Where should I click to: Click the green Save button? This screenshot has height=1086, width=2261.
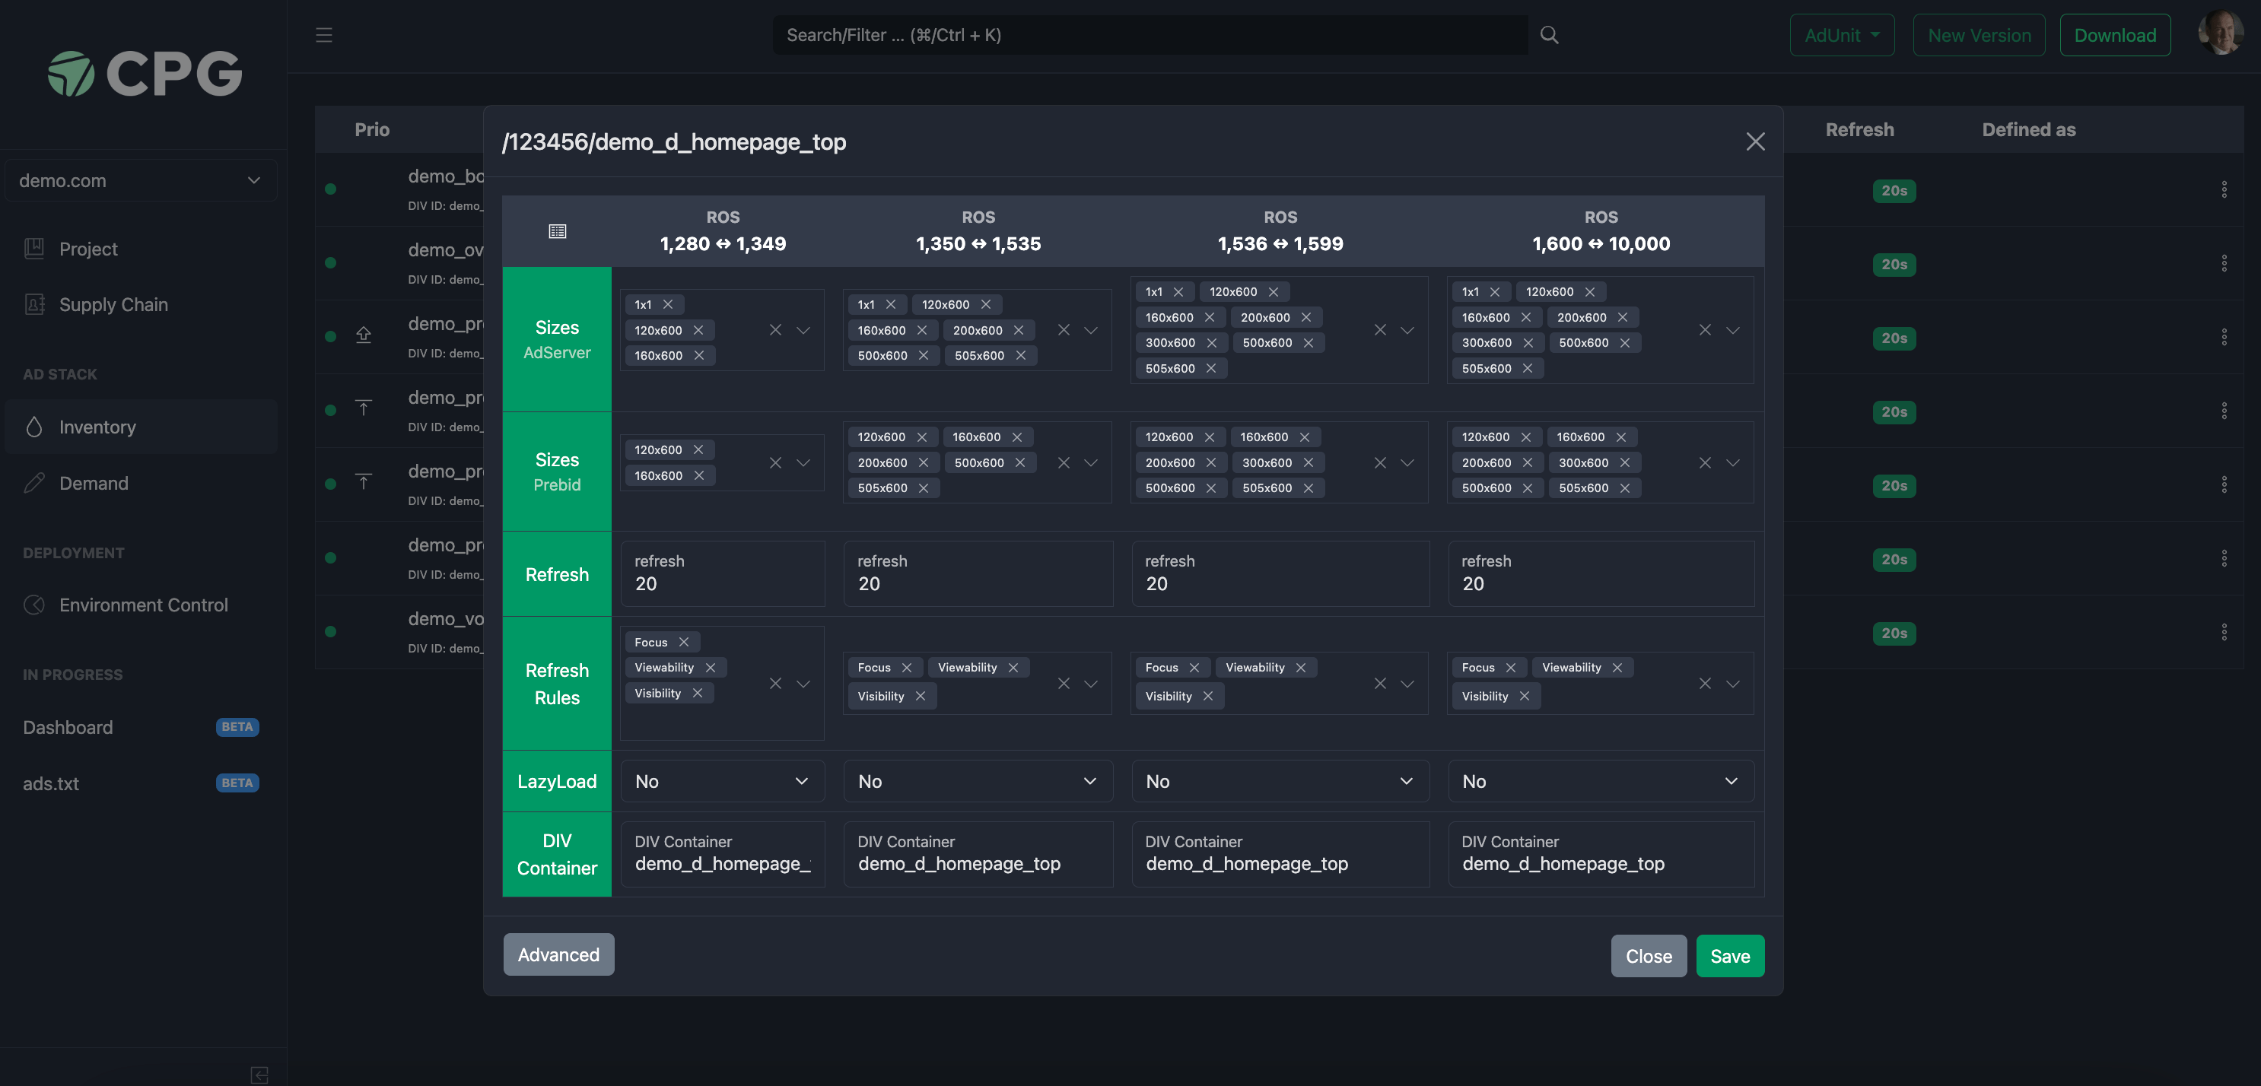[1730, 956]
